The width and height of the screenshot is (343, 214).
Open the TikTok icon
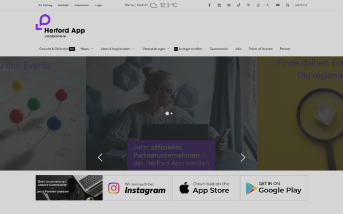click(x=238, y=5)
